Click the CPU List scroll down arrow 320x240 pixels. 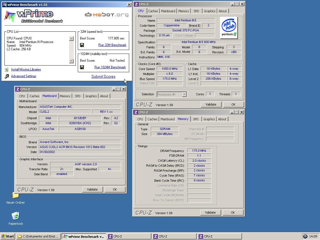(x=71, y=61)
